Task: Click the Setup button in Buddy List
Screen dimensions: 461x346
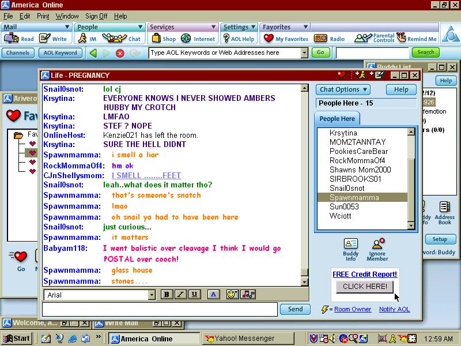Action: pos(440,239)
